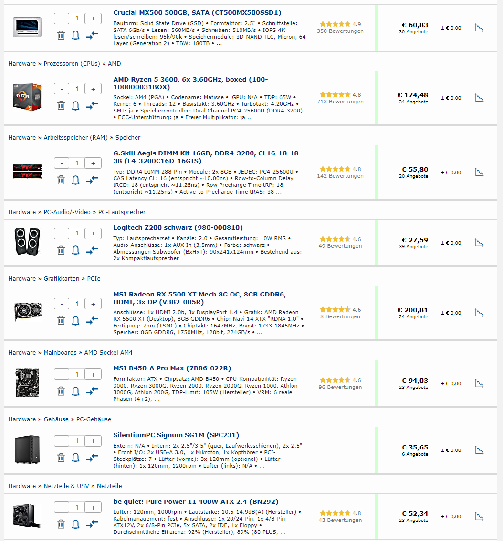Remove MSI B450-A Pro Max via trash icon
Image resolution: width=503 pixels, height=541 pixels.
coord(61,391)
